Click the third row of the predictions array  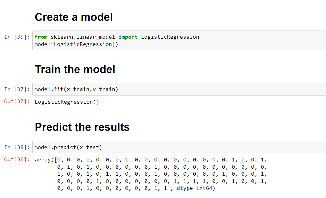tap(162, 174)
